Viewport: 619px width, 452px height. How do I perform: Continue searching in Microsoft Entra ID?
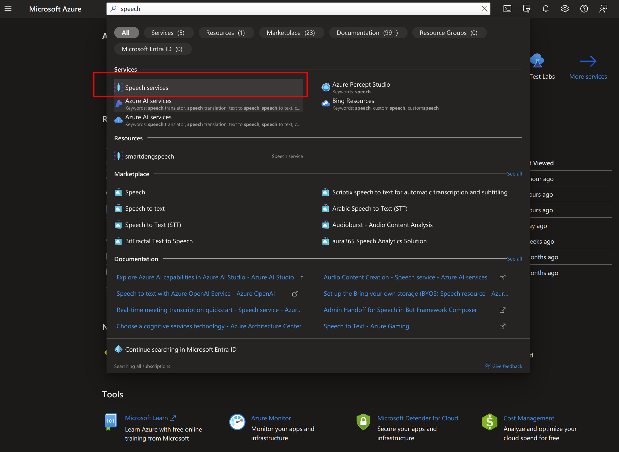[x=181, y=349]
